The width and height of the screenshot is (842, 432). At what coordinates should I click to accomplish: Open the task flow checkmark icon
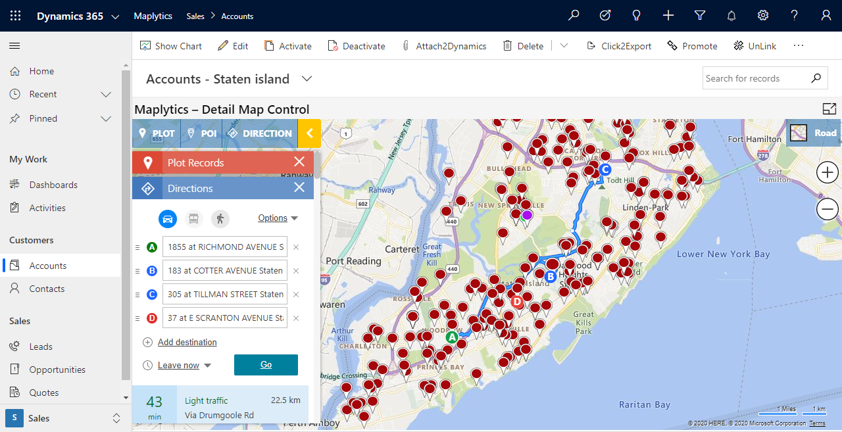click(x=605, y=16)
